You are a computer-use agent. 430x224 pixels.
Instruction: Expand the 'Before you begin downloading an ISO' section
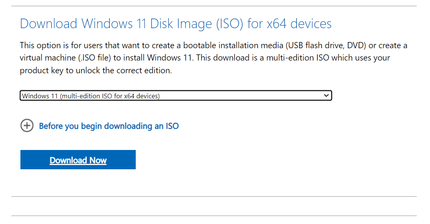click(108, 126)
